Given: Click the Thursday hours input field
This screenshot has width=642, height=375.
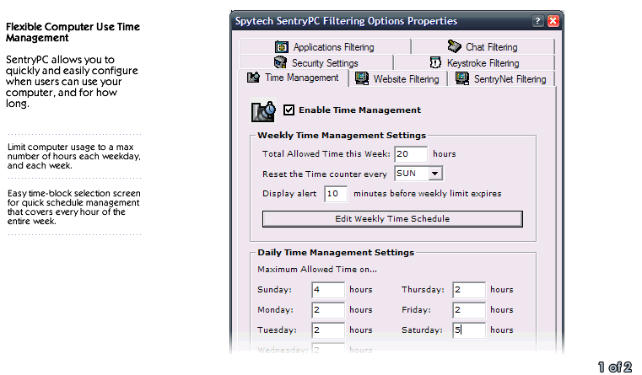Looking at the screenshot, I should [x=469, y=290].
